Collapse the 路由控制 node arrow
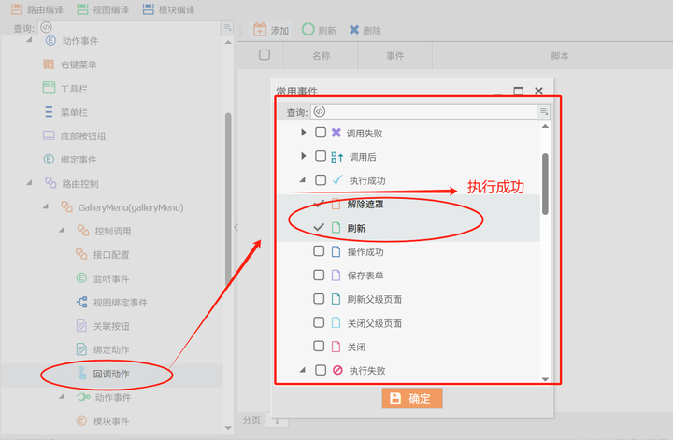The width and height of the screenshot is (673, 440). [x=29, y=183]
